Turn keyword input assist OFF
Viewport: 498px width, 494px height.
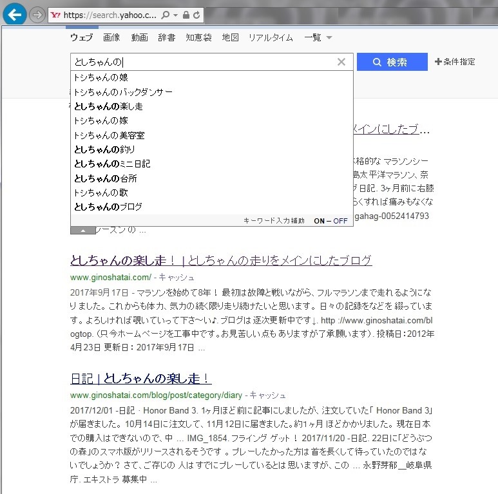coord(340,221)
